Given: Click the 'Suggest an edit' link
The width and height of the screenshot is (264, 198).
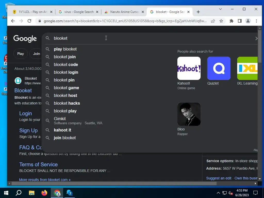Looking at the screenshot, I should point(219,178).
